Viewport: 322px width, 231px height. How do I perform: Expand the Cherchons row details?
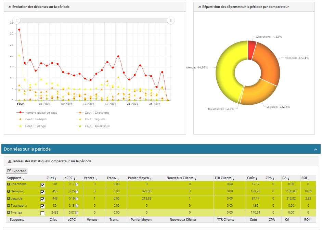tap(9, 184)
